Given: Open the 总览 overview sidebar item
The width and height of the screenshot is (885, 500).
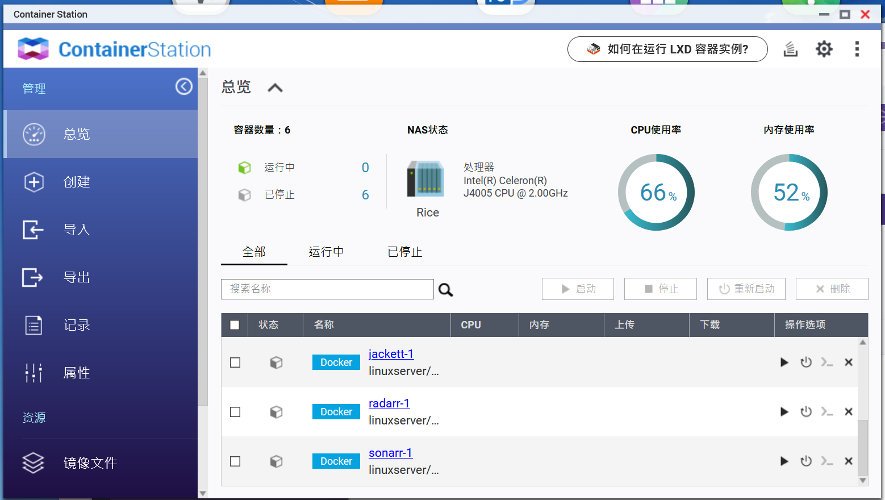Looking at the screenshot, I should (x=101, y=134).
